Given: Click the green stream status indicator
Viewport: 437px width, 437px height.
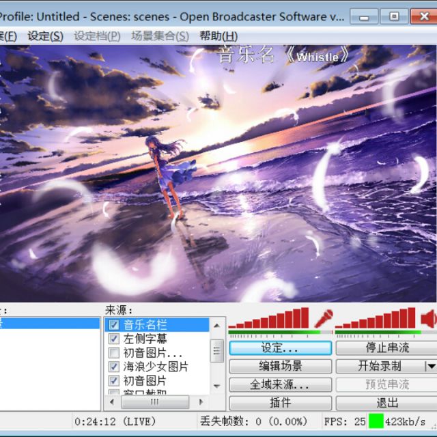Looking at the screenshot, I should [376, 421].
